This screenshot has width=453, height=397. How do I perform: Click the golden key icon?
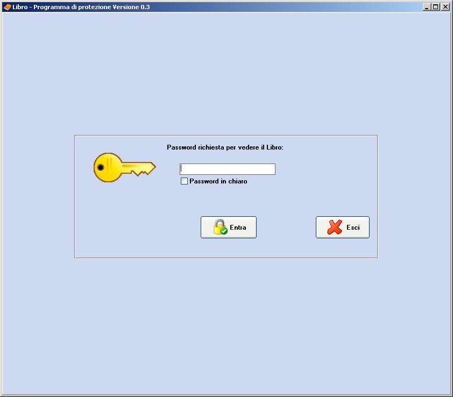124,168
